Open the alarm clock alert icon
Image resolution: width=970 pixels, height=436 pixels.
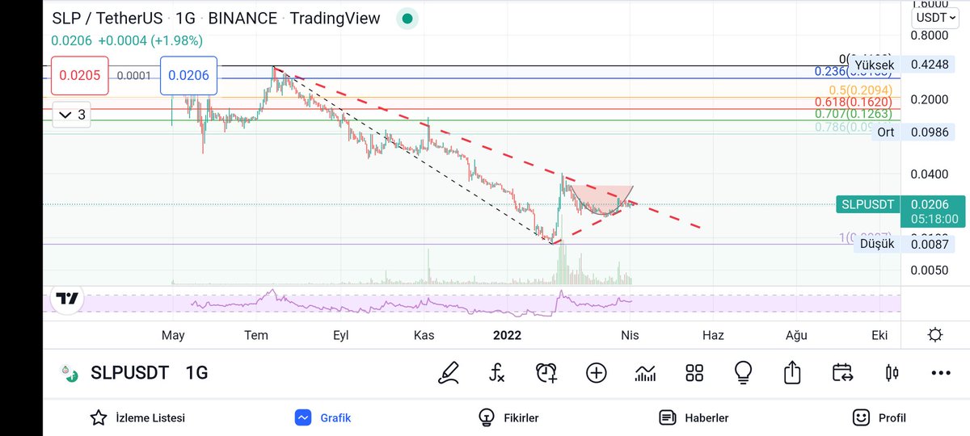click(546, 372)
